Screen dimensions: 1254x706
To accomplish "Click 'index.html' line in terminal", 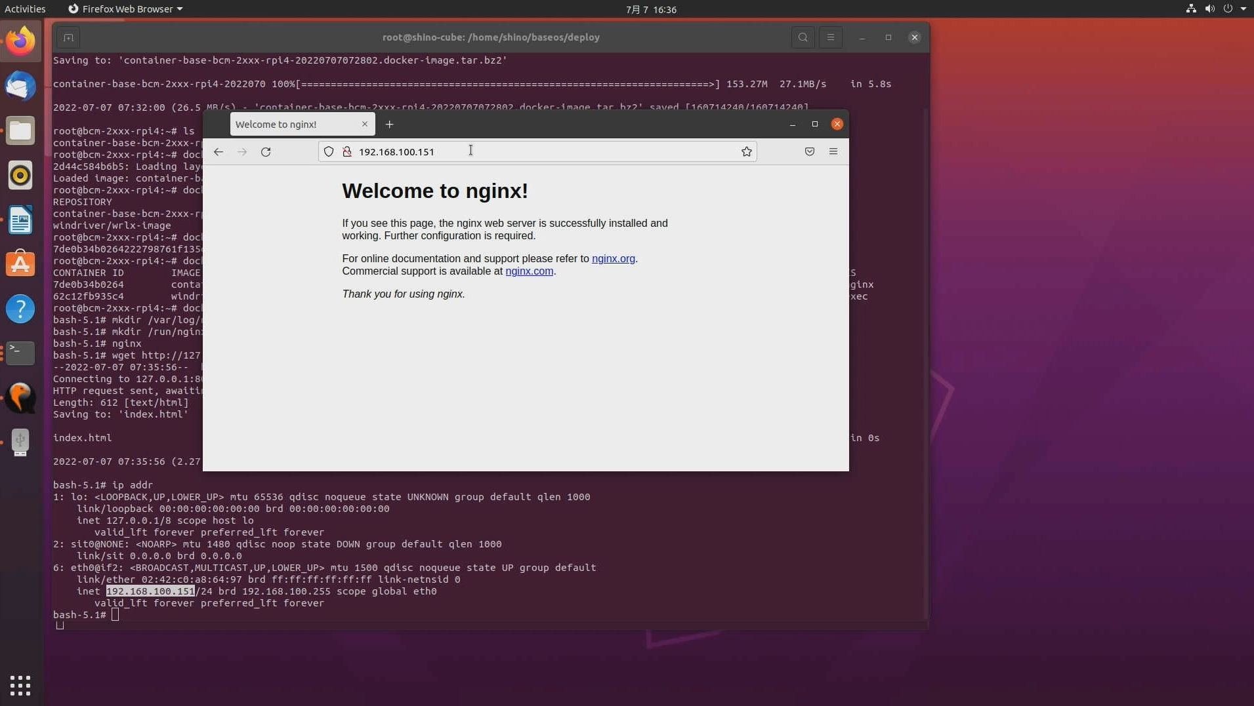I will [x=82, y=438].
